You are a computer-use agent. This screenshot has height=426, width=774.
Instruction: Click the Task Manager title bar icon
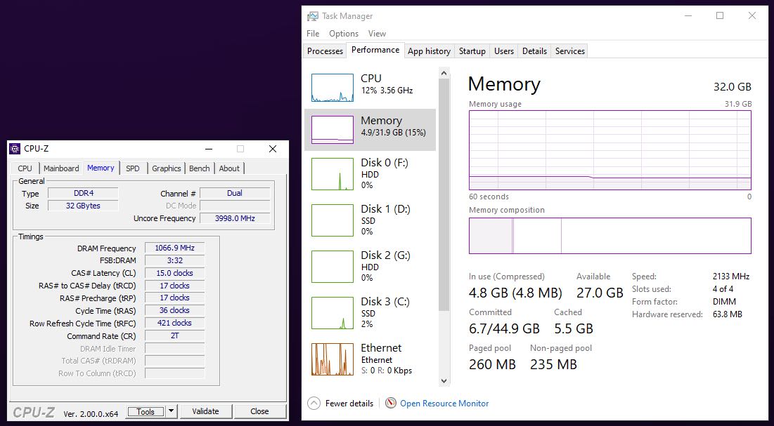click(312, 16)
